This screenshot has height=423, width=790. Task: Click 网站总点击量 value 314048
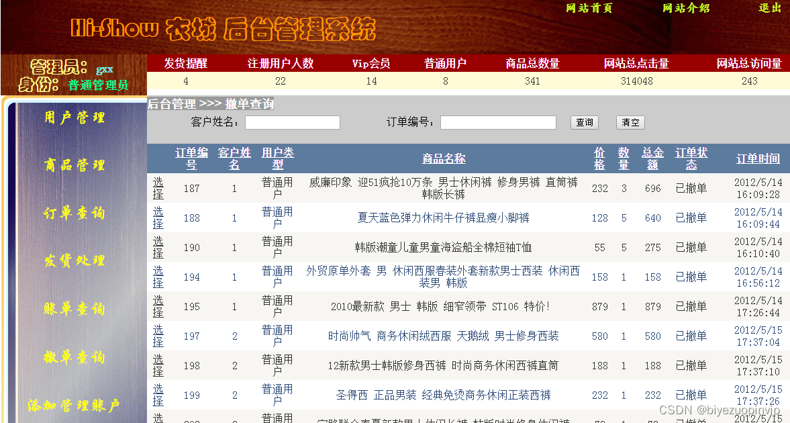tap(637, 81)
